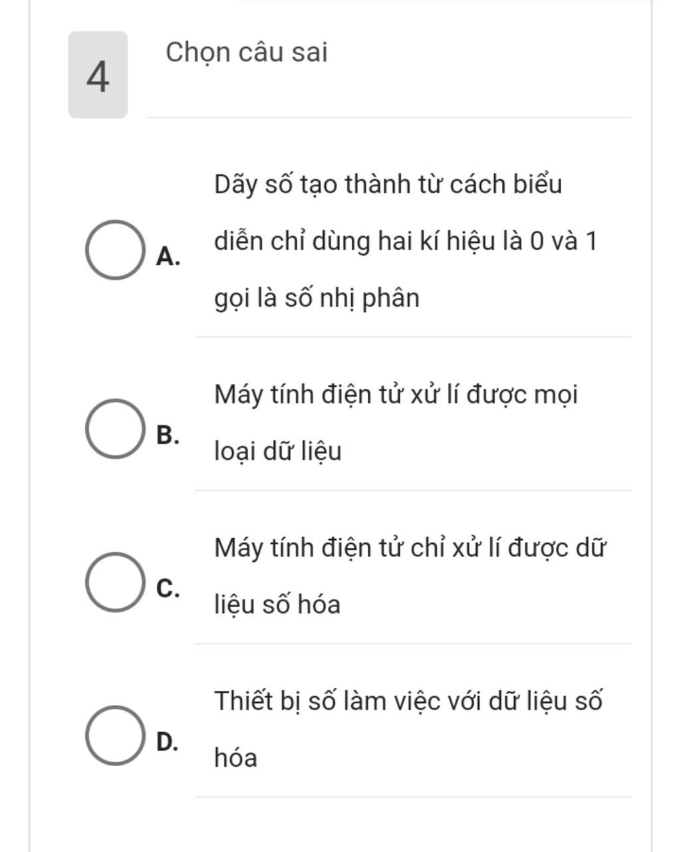
Task: Click the bold letter label A.
Action: pyautogui.click(x=168, y=256)
